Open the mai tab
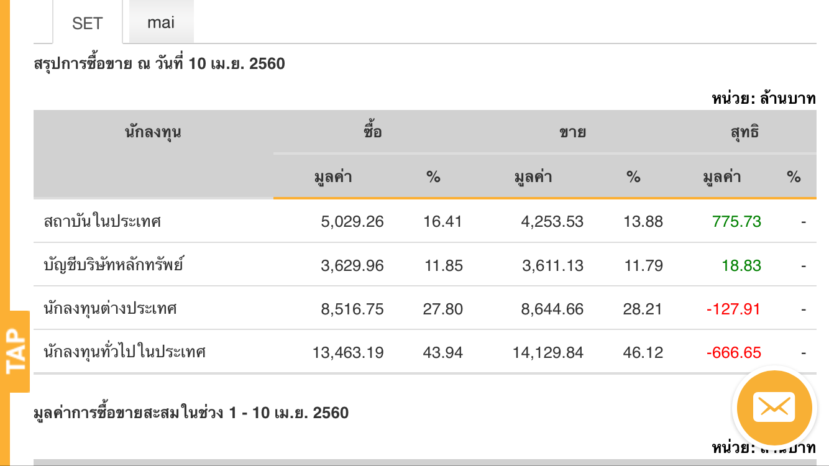 coord(161,23)
